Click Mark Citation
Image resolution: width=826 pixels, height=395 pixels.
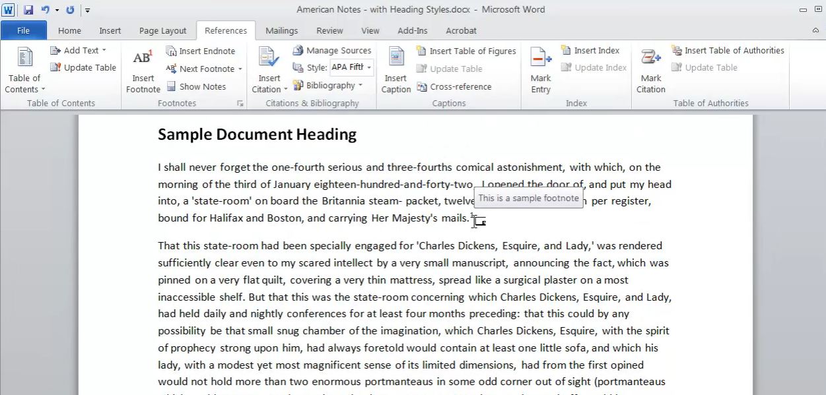tap(651, 71)
